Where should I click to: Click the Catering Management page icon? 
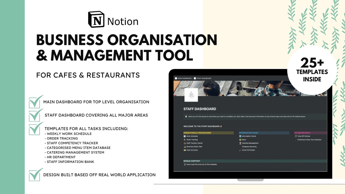(240, 143)
